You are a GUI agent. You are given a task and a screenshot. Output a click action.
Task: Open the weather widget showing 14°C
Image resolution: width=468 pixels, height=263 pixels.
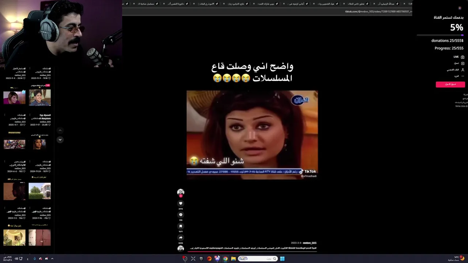click(x=456, y=259)
